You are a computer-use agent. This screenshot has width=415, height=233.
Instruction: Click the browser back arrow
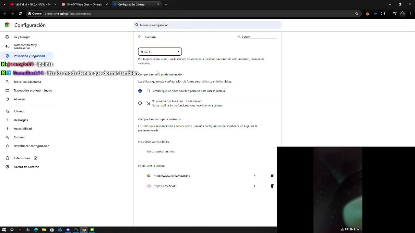coord(5,14)
